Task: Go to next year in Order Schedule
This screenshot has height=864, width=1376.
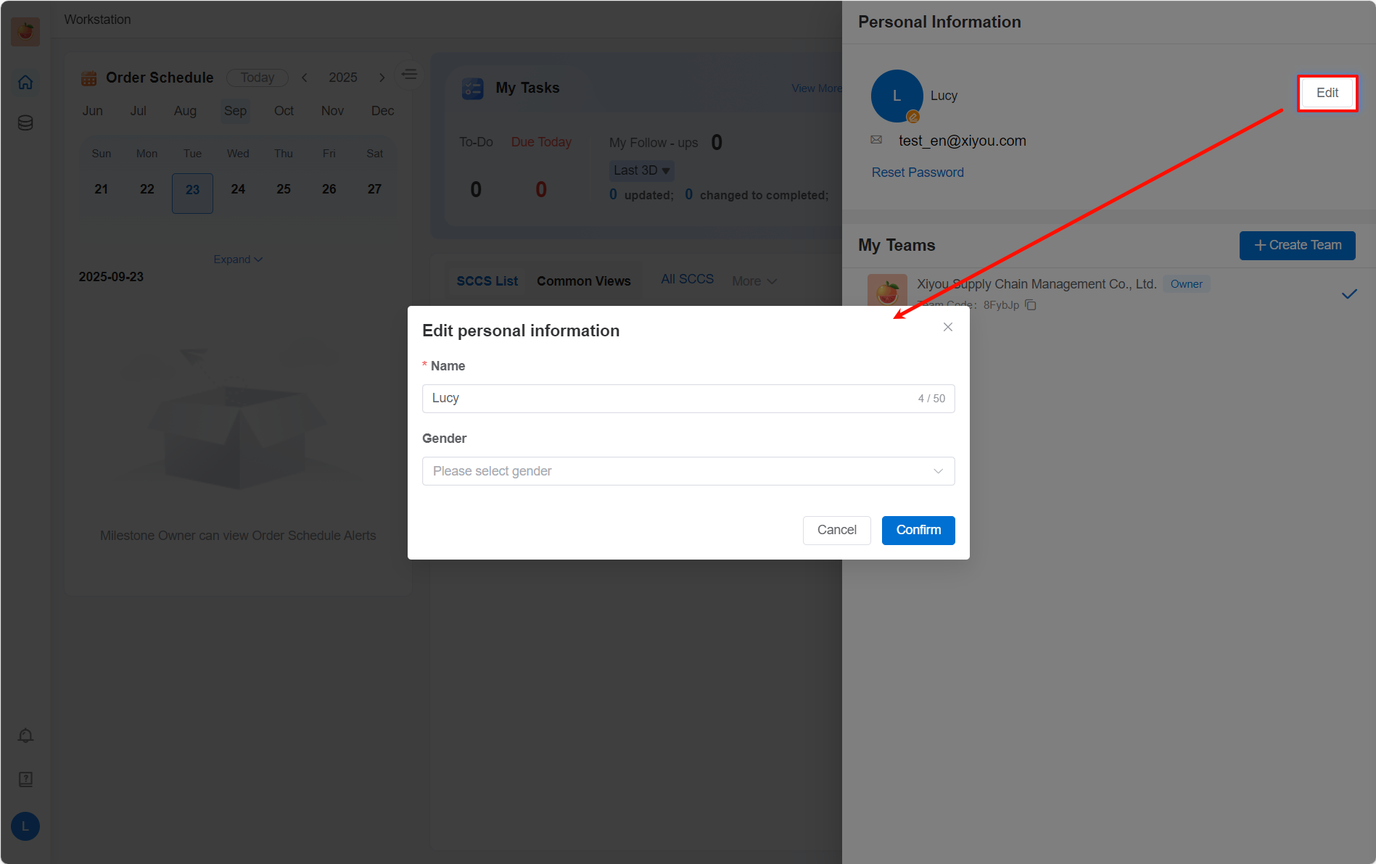Action: [x=382, y=78]
